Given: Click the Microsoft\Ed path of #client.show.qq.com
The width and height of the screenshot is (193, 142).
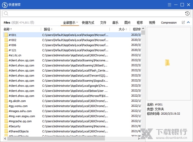Looking at the screenshot, I should click(x=75, y=96).
